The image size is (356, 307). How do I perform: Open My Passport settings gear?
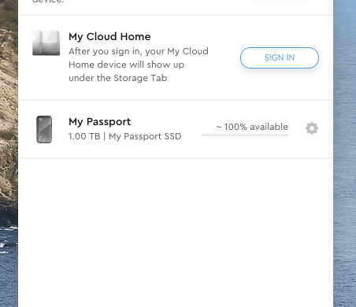(312, 128)
